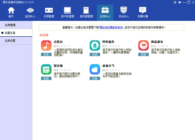The width and height of the screenshot is (195, 140).
Task: Expand the title bar dropdown menu arrow
Action: 179,2
